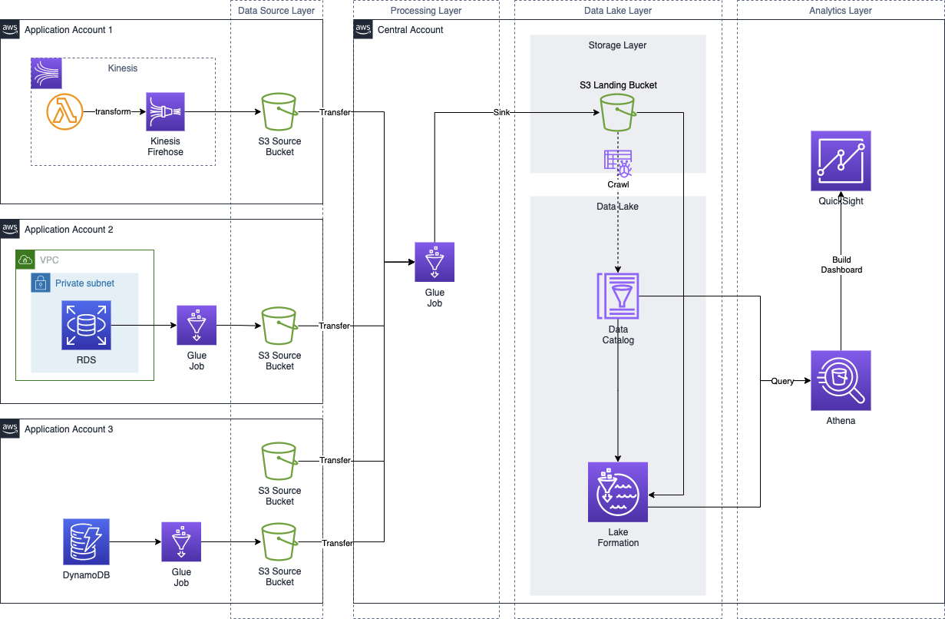Select S3 Source Bucket in Application Account 1
The width and height of the screenshot is (945, 619).
(x=279, y=112)
